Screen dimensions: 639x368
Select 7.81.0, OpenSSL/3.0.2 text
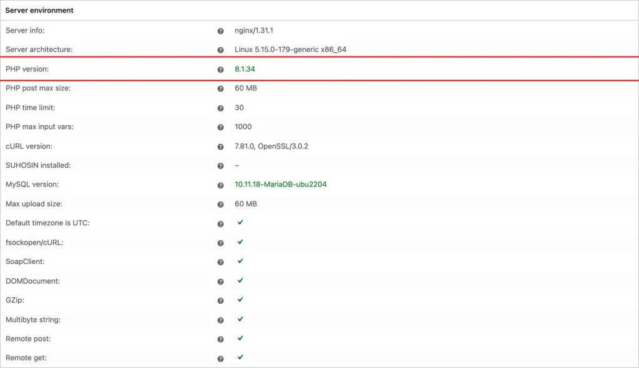pos(271,147)
